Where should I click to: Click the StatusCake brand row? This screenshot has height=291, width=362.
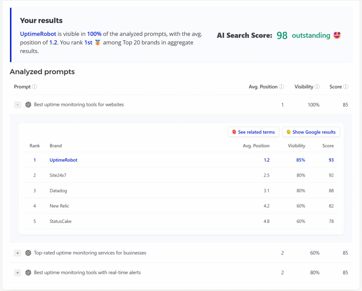tap(60, 221)
